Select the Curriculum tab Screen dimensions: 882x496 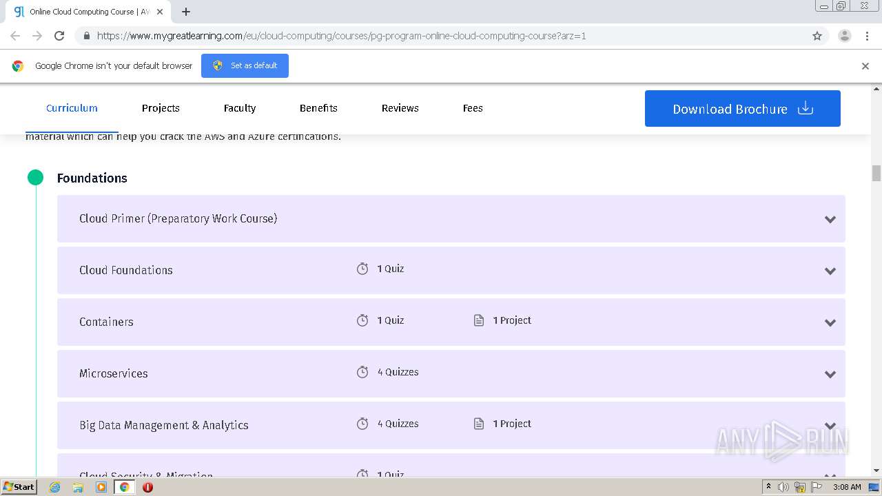(x=72, y=108)
